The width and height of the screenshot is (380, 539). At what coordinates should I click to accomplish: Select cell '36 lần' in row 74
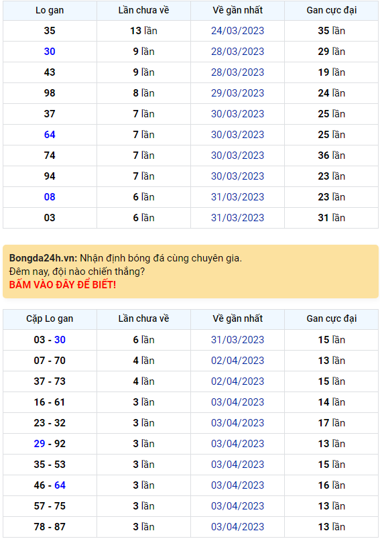[332, 156]
